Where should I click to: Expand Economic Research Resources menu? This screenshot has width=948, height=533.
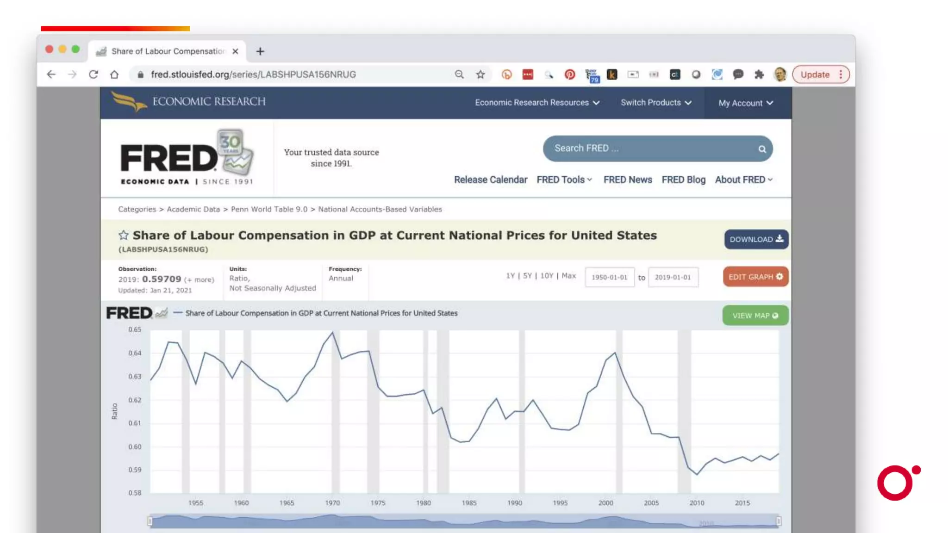click(x=537, y=103)
